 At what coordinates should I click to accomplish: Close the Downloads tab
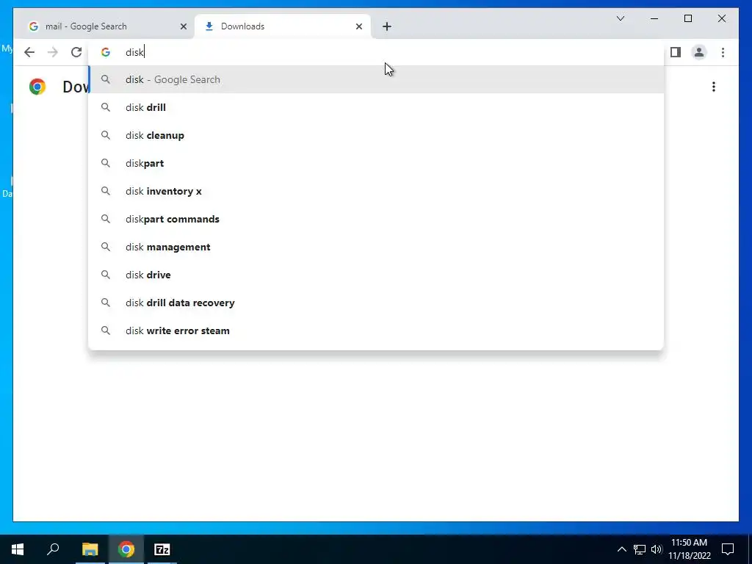point(358,26)
